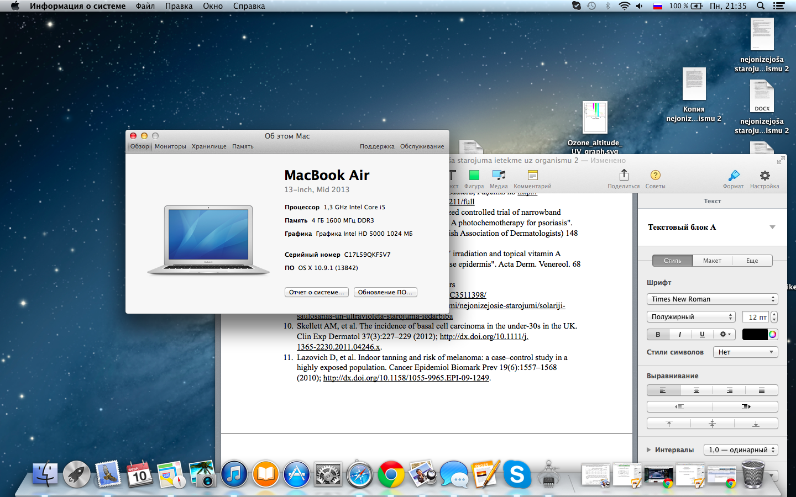Open Notification Center menu bar icon
The image size is (796, 497).
coord(779,6)
